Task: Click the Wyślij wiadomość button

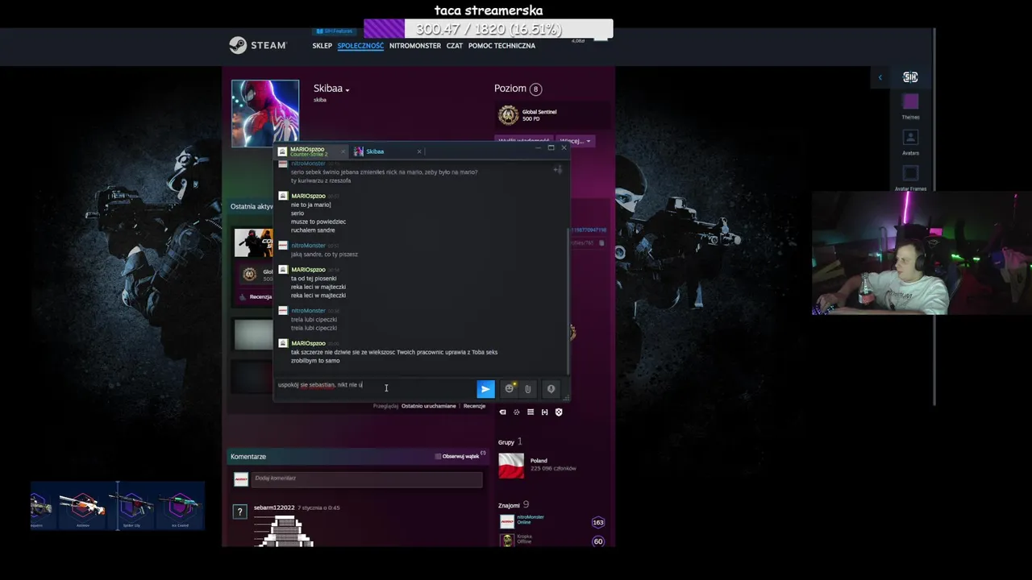Action: [x=524, y=141]
